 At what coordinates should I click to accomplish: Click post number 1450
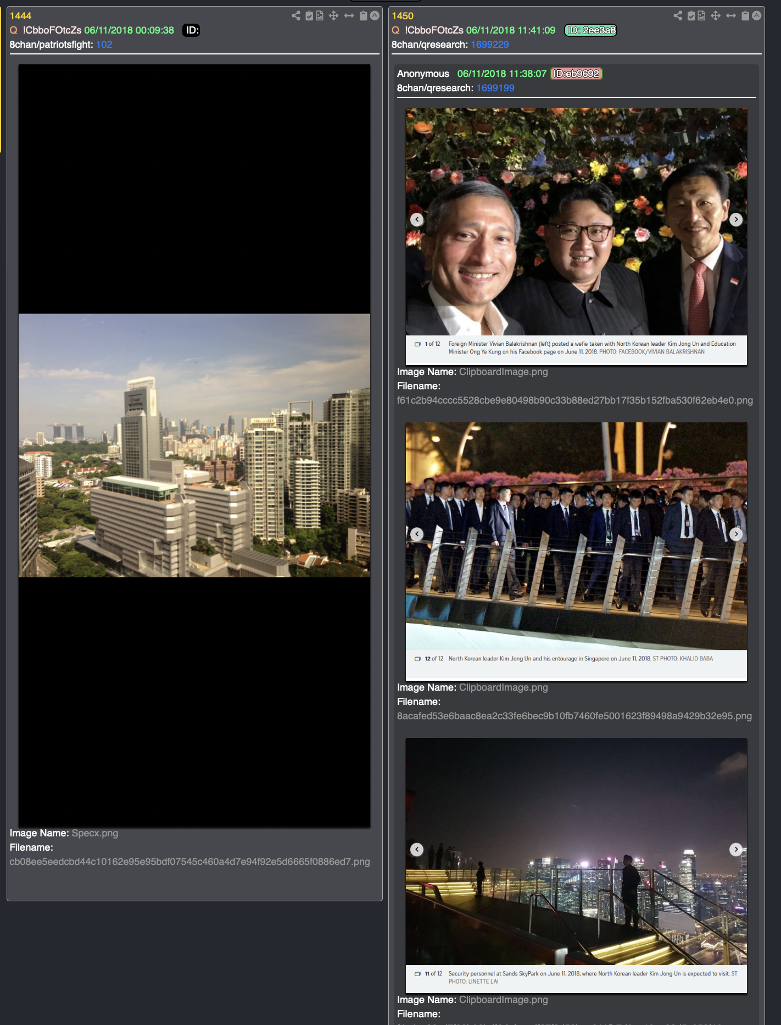403,16
